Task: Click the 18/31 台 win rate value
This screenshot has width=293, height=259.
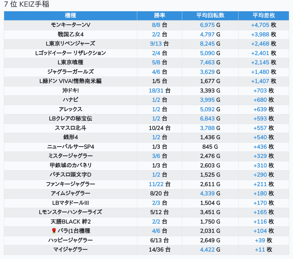Action: (160, 91)
